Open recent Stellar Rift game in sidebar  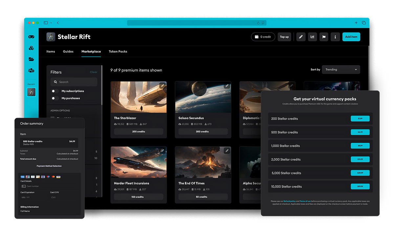[31, 92]
